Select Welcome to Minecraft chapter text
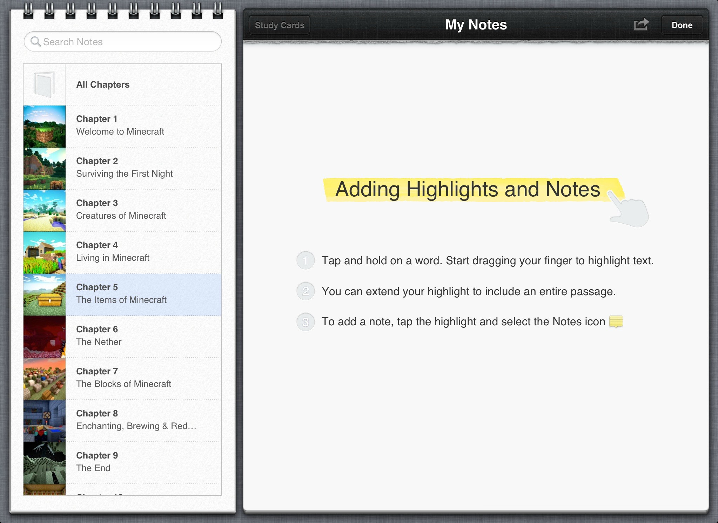718x523 pixels. coord(120,131)
